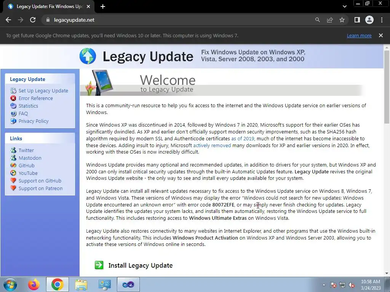Open the Chrome side panel icon
390x292 pixels.
[357, 20]
